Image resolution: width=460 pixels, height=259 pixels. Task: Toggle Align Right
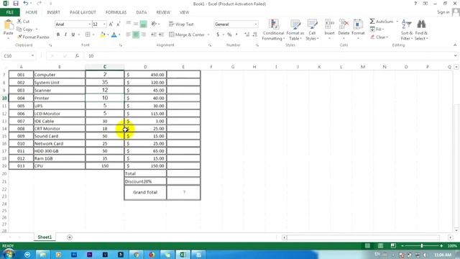(x=144, y=35)
